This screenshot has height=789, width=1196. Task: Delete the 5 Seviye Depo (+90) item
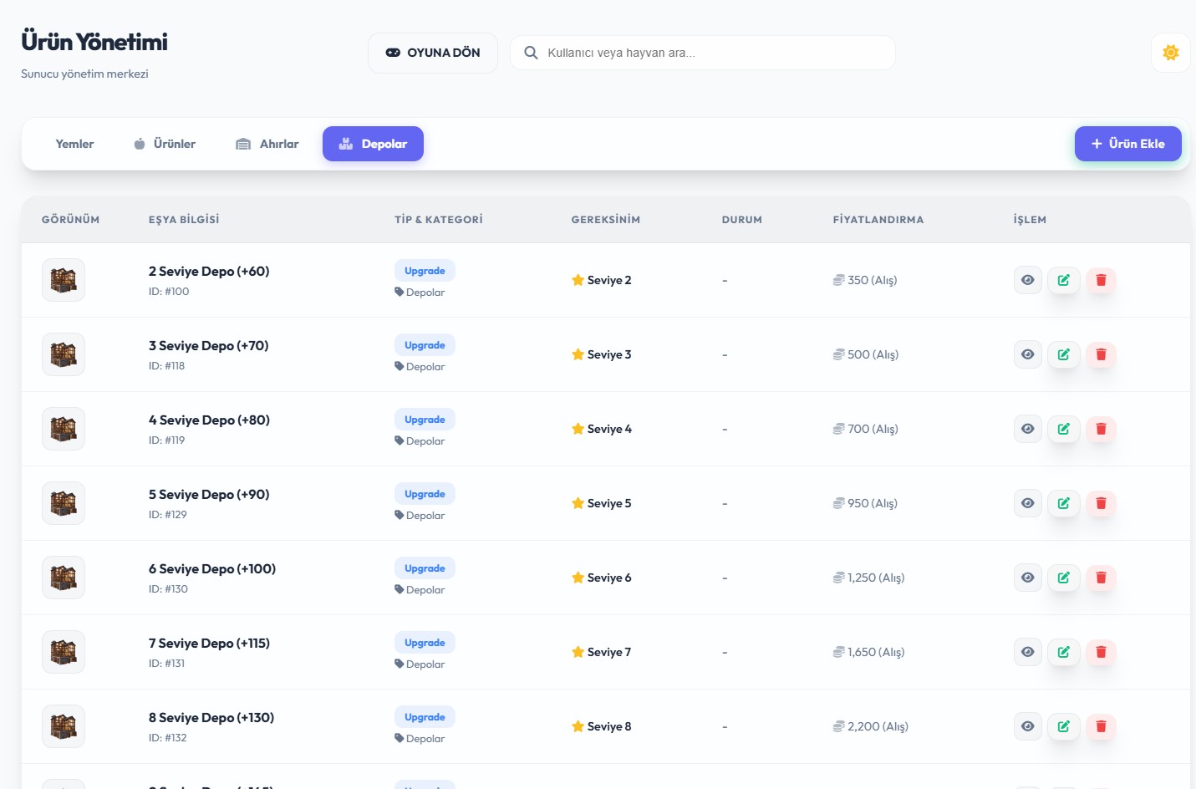1101,503
